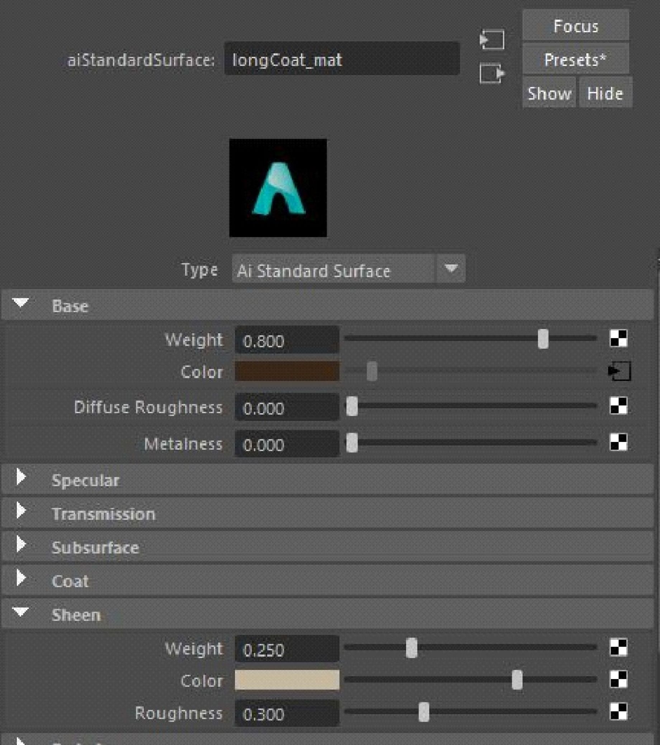Open the Presets* button
660x745 pixels.
[x=576, y=59]
